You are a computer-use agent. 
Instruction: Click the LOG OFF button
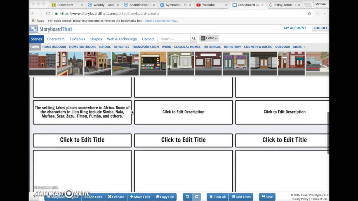click(x=320, y=28)
